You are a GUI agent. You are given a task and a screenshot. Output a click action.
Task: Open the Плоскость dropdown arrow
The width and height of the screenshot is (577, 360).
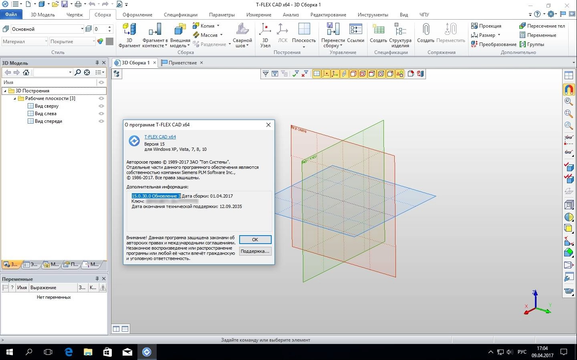pos(304,47)
